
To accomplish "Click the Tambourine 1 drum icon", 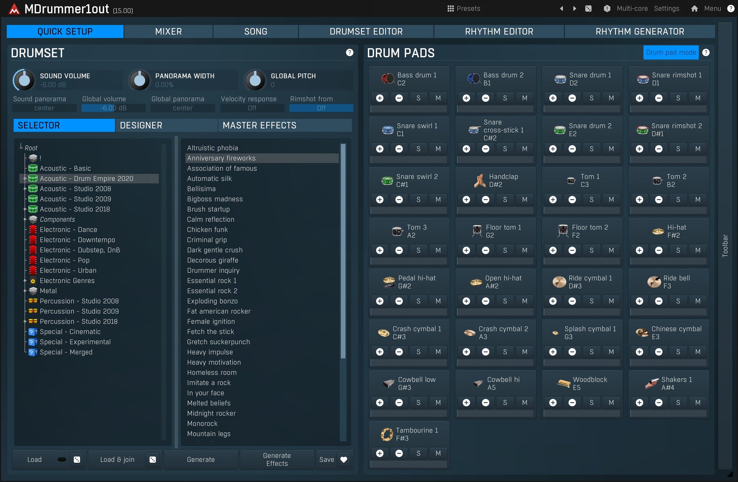I will click(386, 434).
